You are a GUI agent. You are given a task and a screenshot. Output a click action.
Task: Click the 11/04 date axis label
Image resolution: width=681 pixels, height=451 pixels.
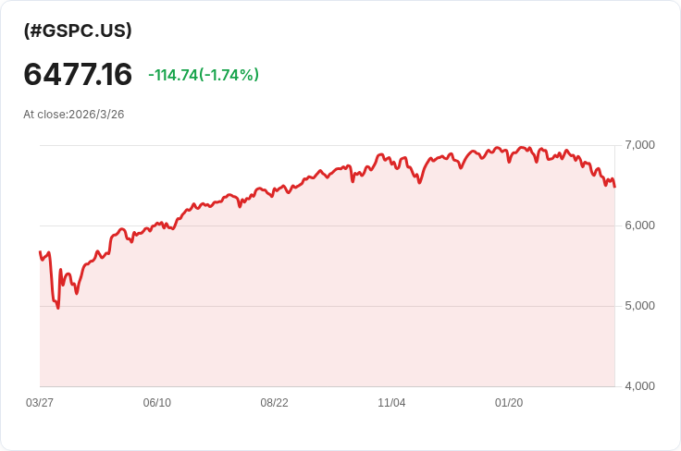[x=392, y=403]
